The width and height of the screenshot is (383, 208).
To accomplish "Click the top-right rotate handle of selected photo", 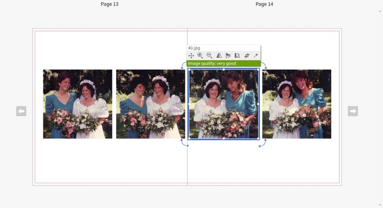I will 264,65.
